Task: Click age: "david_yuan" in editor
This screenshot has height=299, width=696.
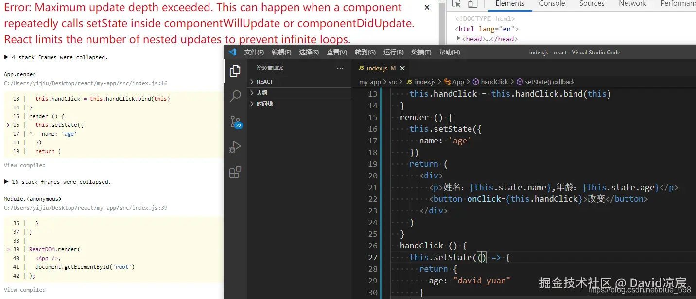Action: 470,281
